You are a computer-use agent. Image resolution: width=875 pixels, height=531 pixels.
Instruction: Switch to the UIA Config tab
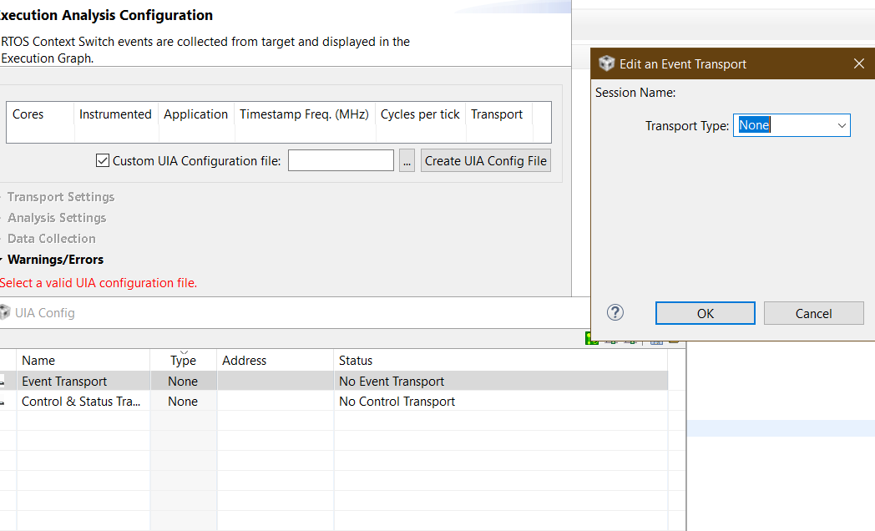click(x=44, y=312)
